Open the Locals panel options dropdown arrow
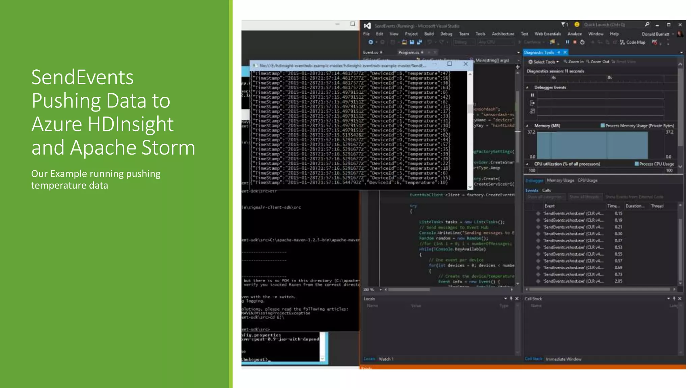Image resolution: width=691 pixels, height=388 pixels. 505,298
